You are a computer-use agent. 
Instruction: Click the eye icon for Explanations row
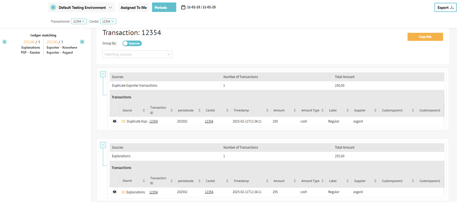115,192
